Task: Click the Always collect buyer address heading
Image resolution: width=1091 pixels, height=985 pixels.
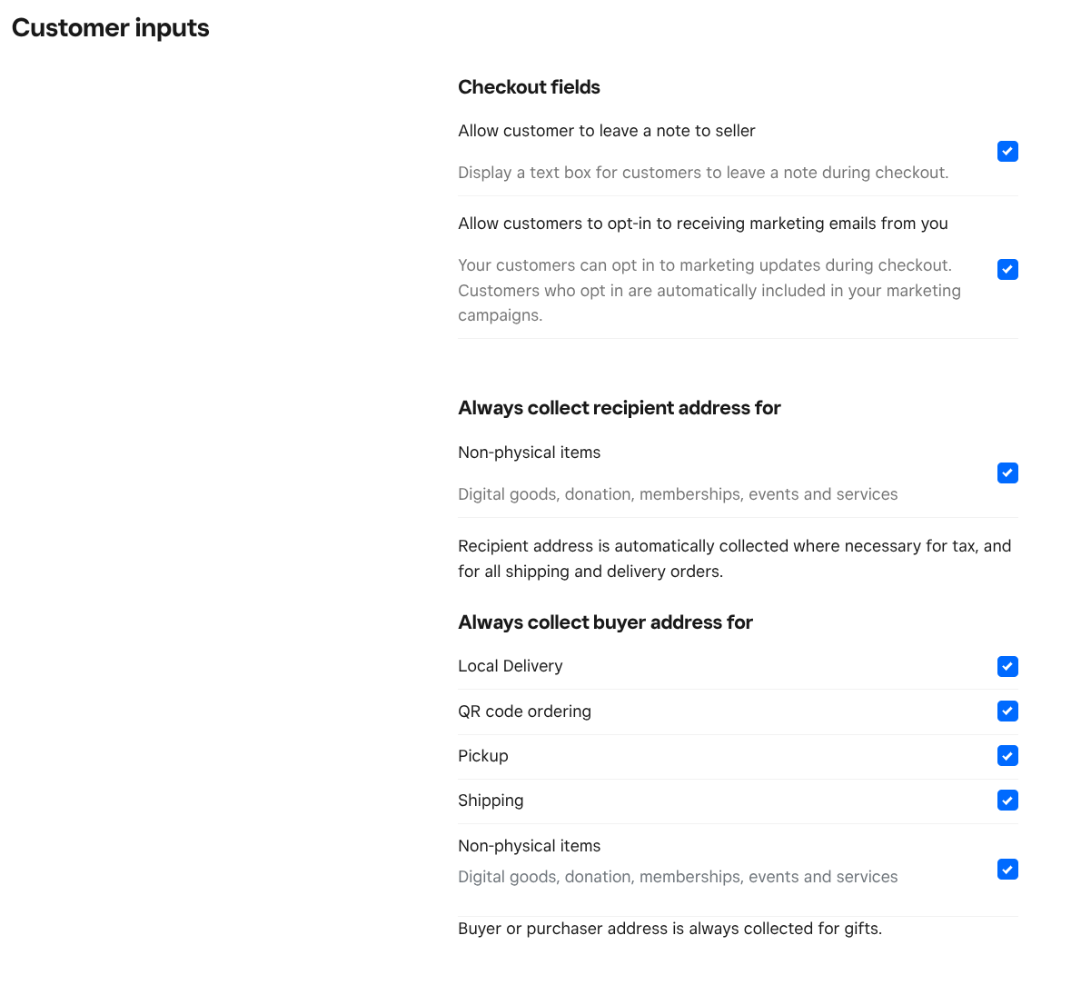Action: pyautogui.click(x=605, y=622)
